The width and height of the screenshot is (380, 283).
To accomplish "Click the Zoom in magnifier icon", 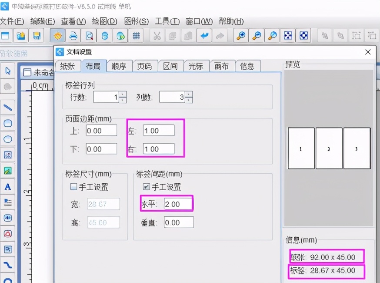I will click(x=241, y=36).
